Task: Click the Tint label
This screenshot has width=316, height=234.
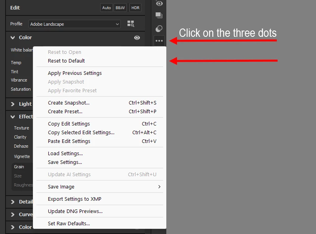Action: coord(15,72)
